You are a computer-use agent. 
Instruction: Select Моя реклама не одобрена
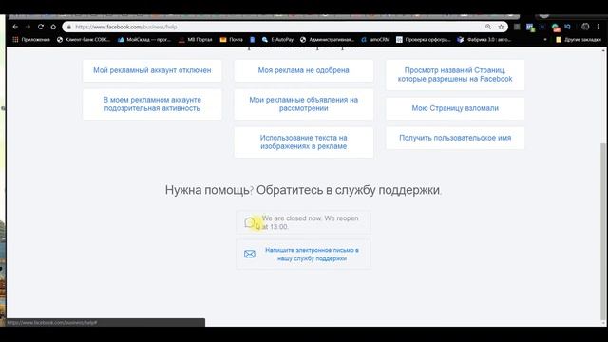pos(304,70)
